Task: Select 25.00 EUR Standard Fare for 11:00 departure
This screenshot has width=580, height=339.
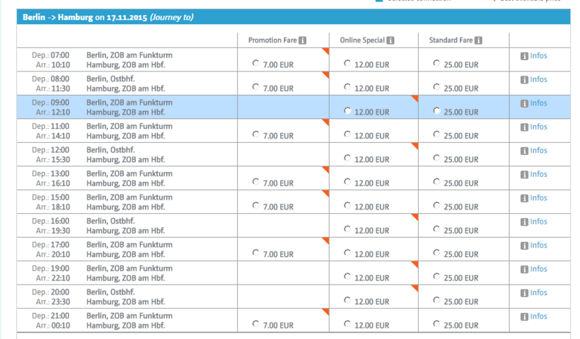Action: (x=436, y=134)
